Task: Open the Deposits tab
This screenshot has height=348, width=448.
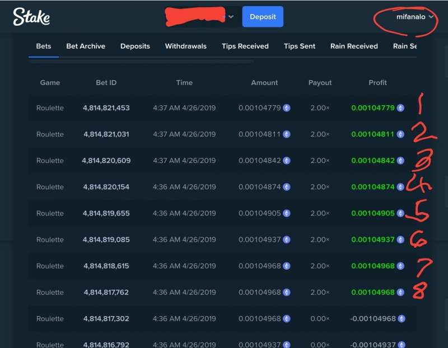Action: 135,46
